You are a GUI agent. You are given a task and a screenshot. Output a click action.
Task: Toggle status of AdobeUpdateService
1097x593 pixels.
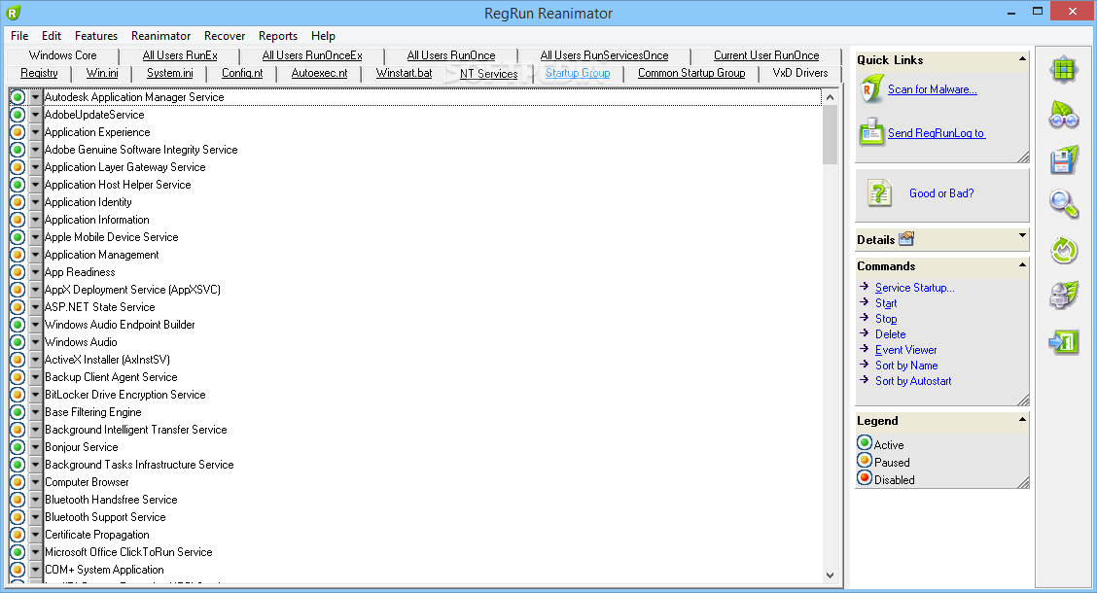(x=18, y=115)
